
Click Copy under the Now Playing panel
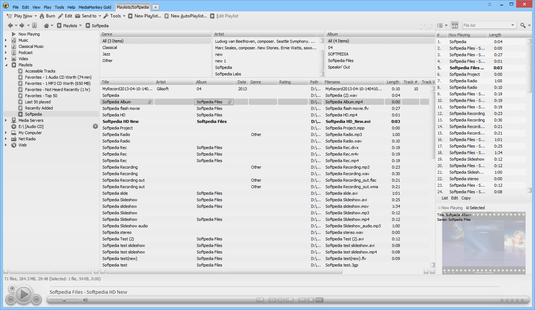click(466, 198)
